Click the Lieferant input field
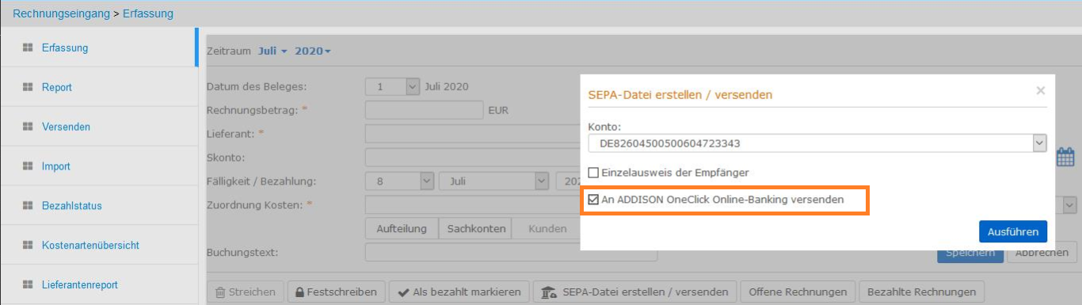 (472, 134)
